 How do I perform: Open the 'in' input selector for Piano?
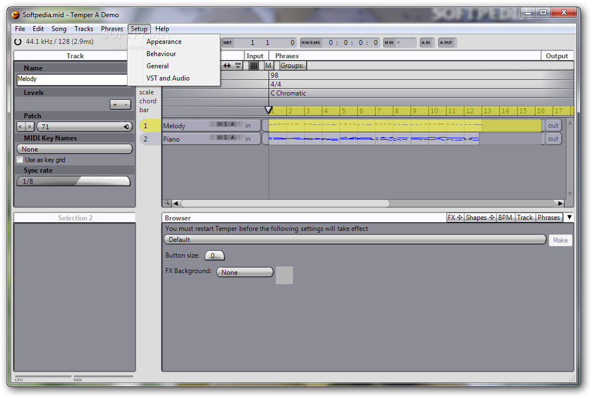[248, 139]
